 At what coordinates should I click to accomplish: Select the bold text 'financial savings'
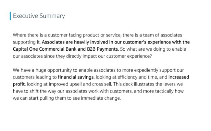click(x=76, y=77)
